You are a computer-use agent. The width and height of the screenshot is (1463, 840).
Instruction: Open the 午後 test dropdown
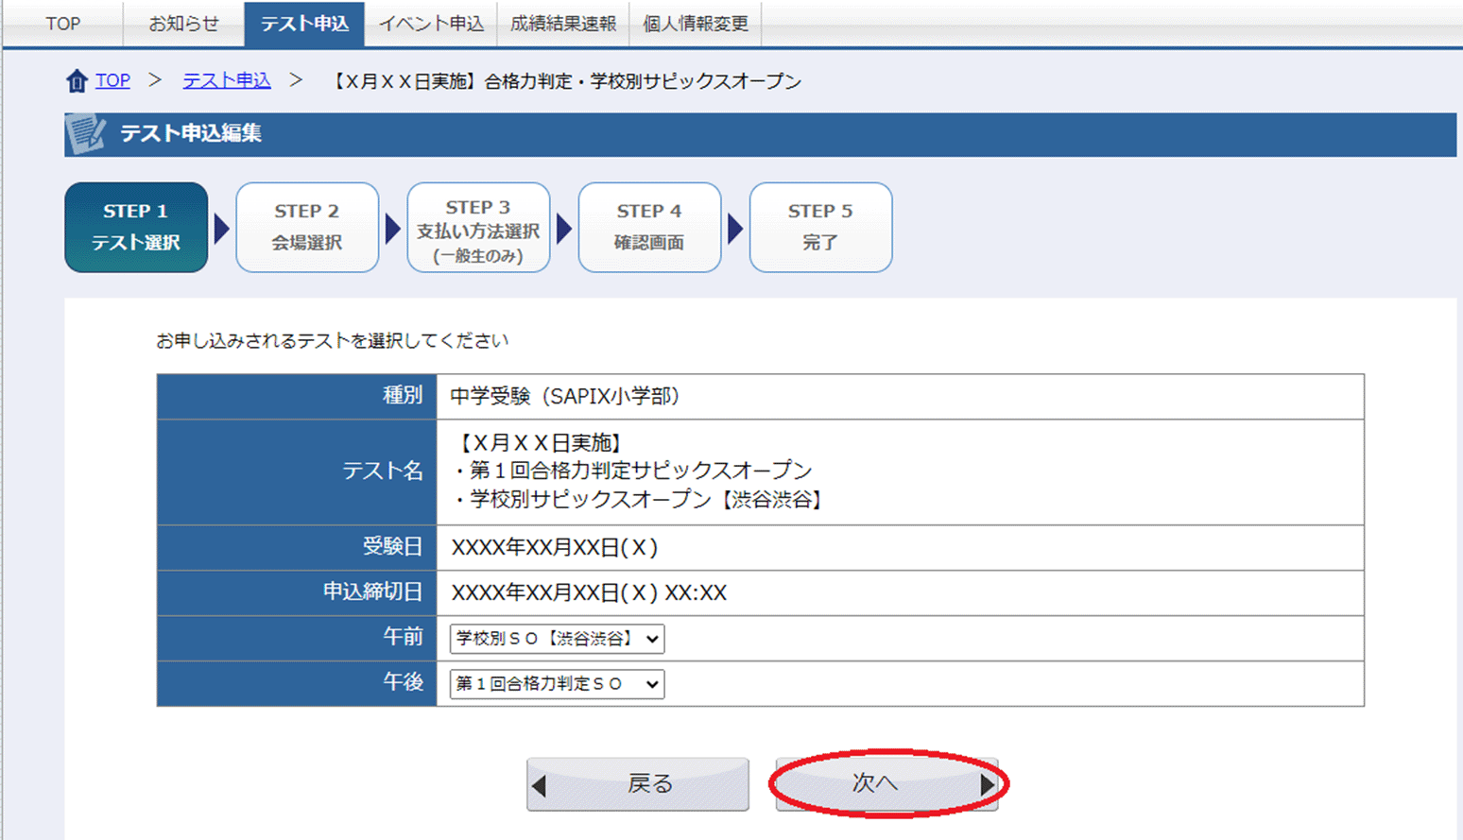(557, 684)
